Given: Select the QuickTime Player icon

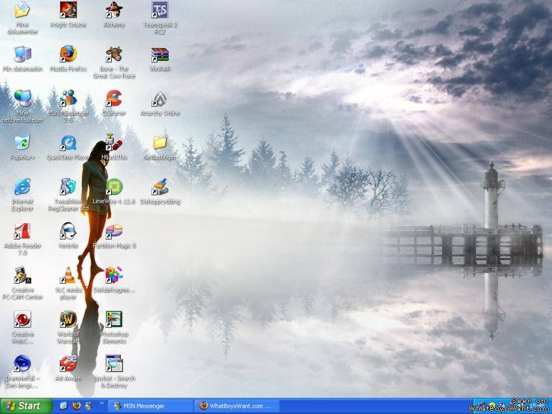Looking at the screenshot, I should pyautogui.click(x=68, y=143).
